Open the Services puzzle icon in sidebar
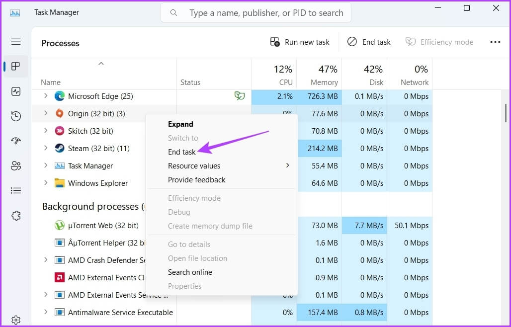The height and width of the screenshot is (327, 511). [15, 216]
